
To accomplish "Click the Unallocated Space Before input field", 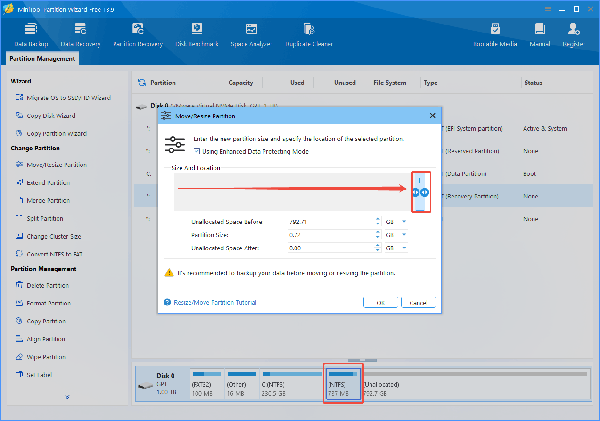I will tap(331, 222).
